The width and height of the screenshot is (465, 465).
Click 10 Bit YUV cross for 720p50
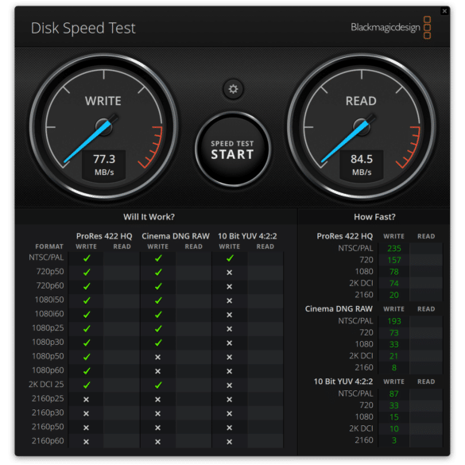click(x=230, y=272)
